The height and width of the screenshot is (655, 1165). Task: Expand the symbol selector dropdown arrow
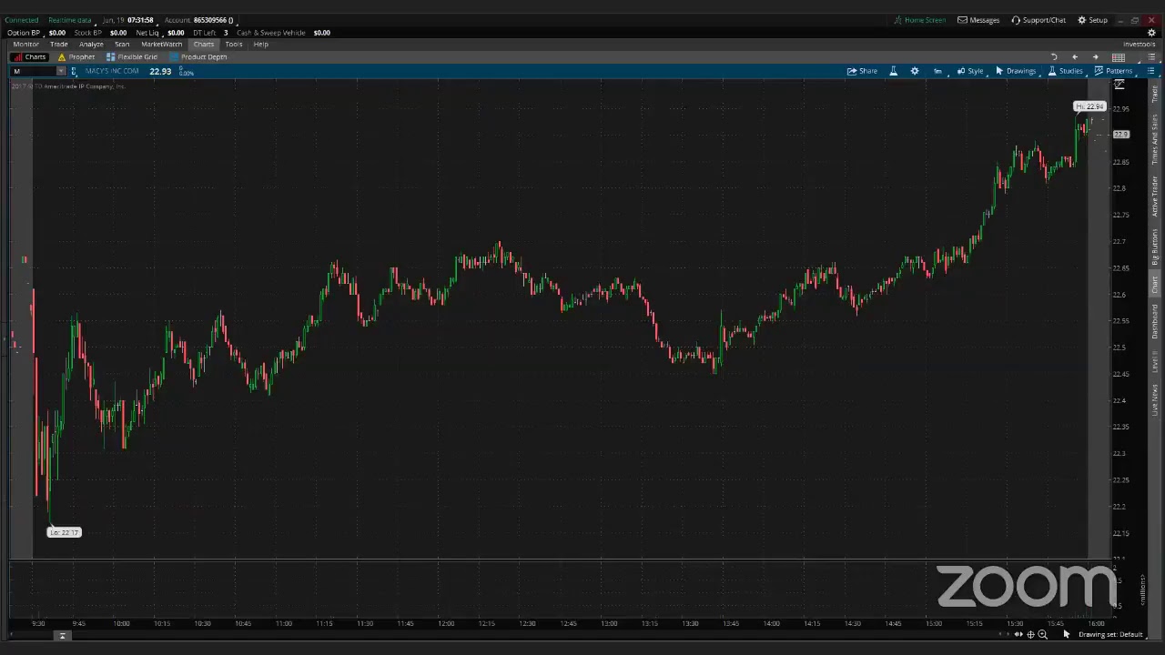coord(61,71)
